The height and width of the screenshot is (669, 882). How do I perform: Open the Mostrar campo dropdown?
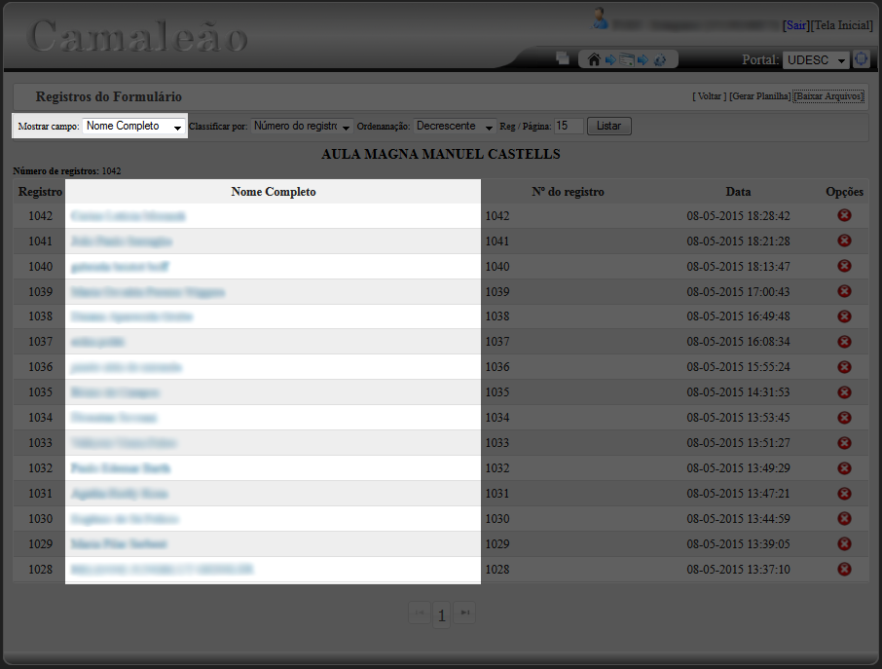pyautogui.click(x=134, y=126)
